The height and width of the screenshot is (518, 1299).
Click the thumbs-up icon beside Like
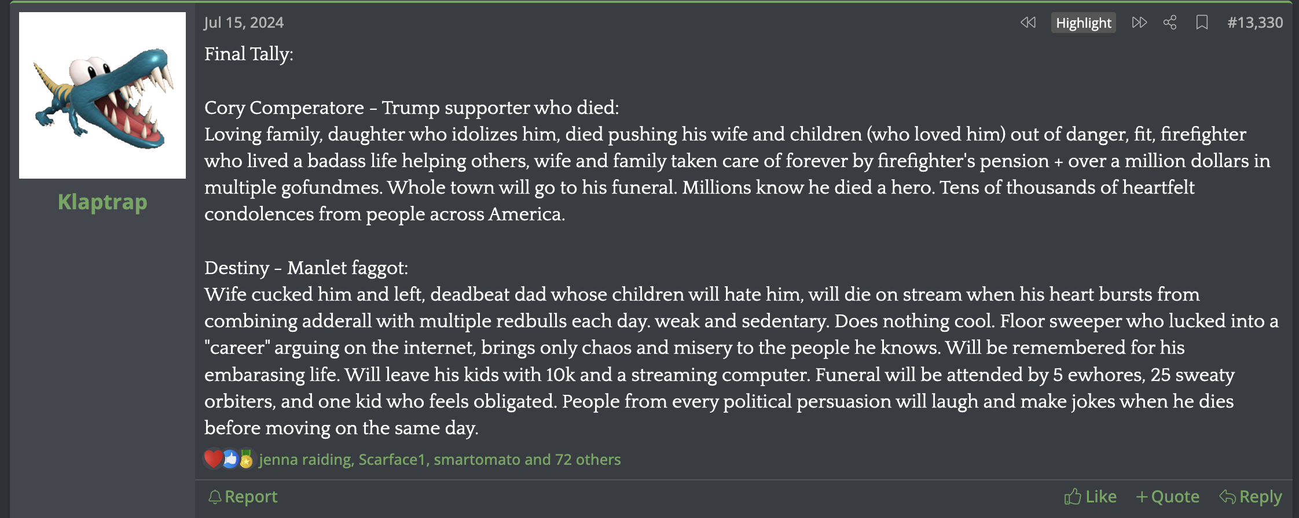point(1073,497)
